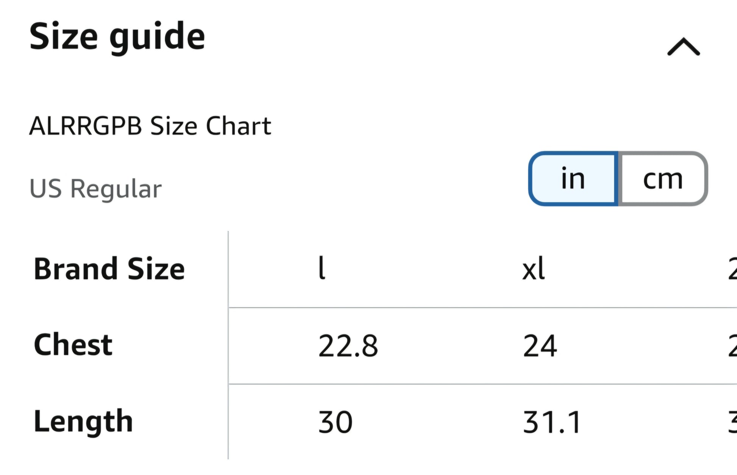Select the Chest row header

tap(73, 345)
